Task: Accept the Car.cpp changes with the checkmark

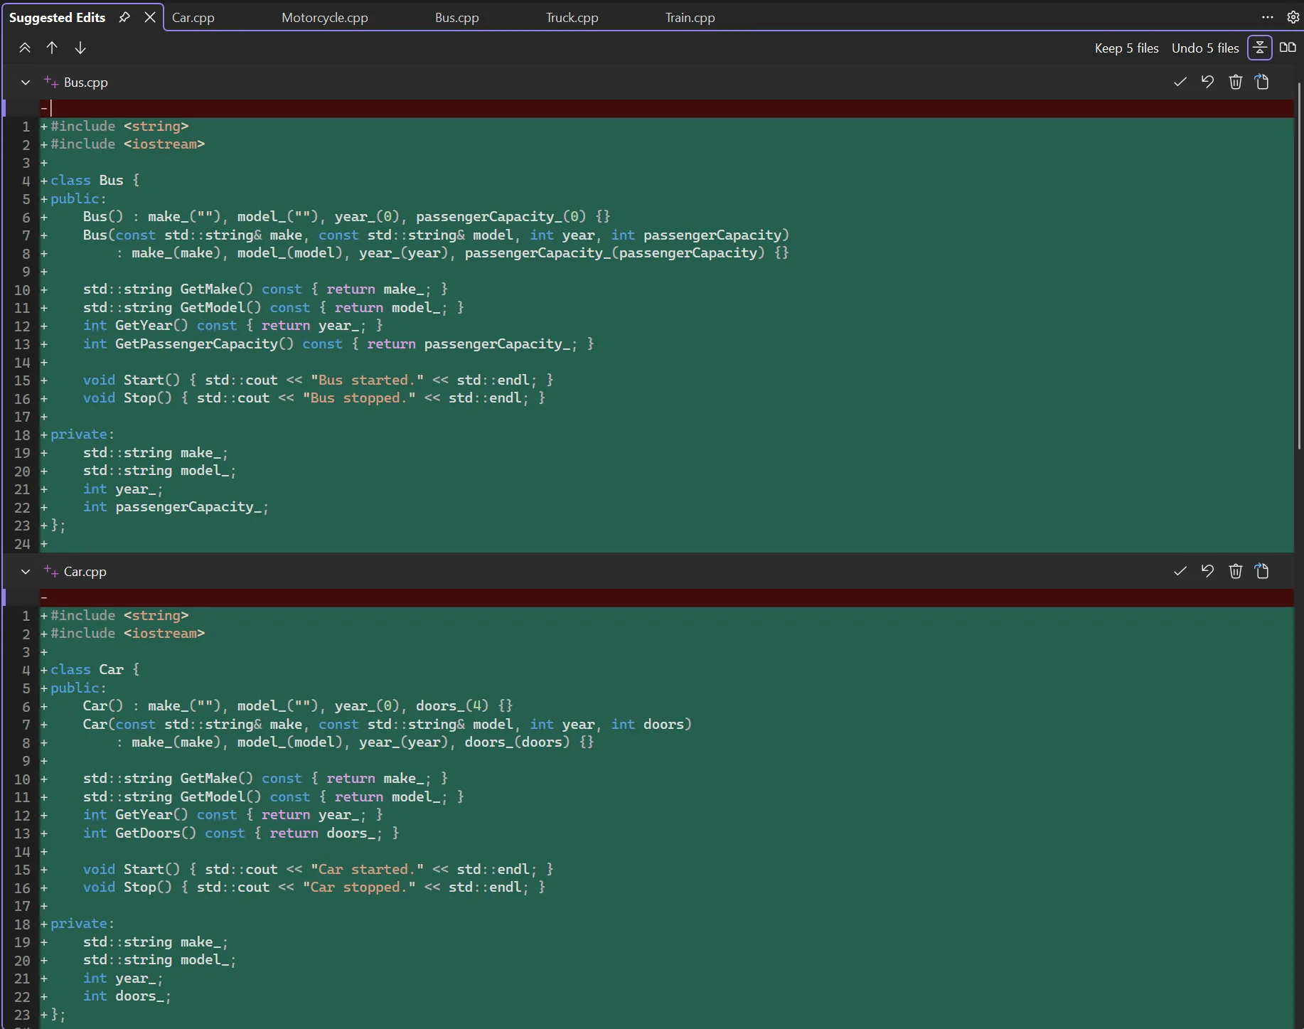Action: tap(1180, 571)
